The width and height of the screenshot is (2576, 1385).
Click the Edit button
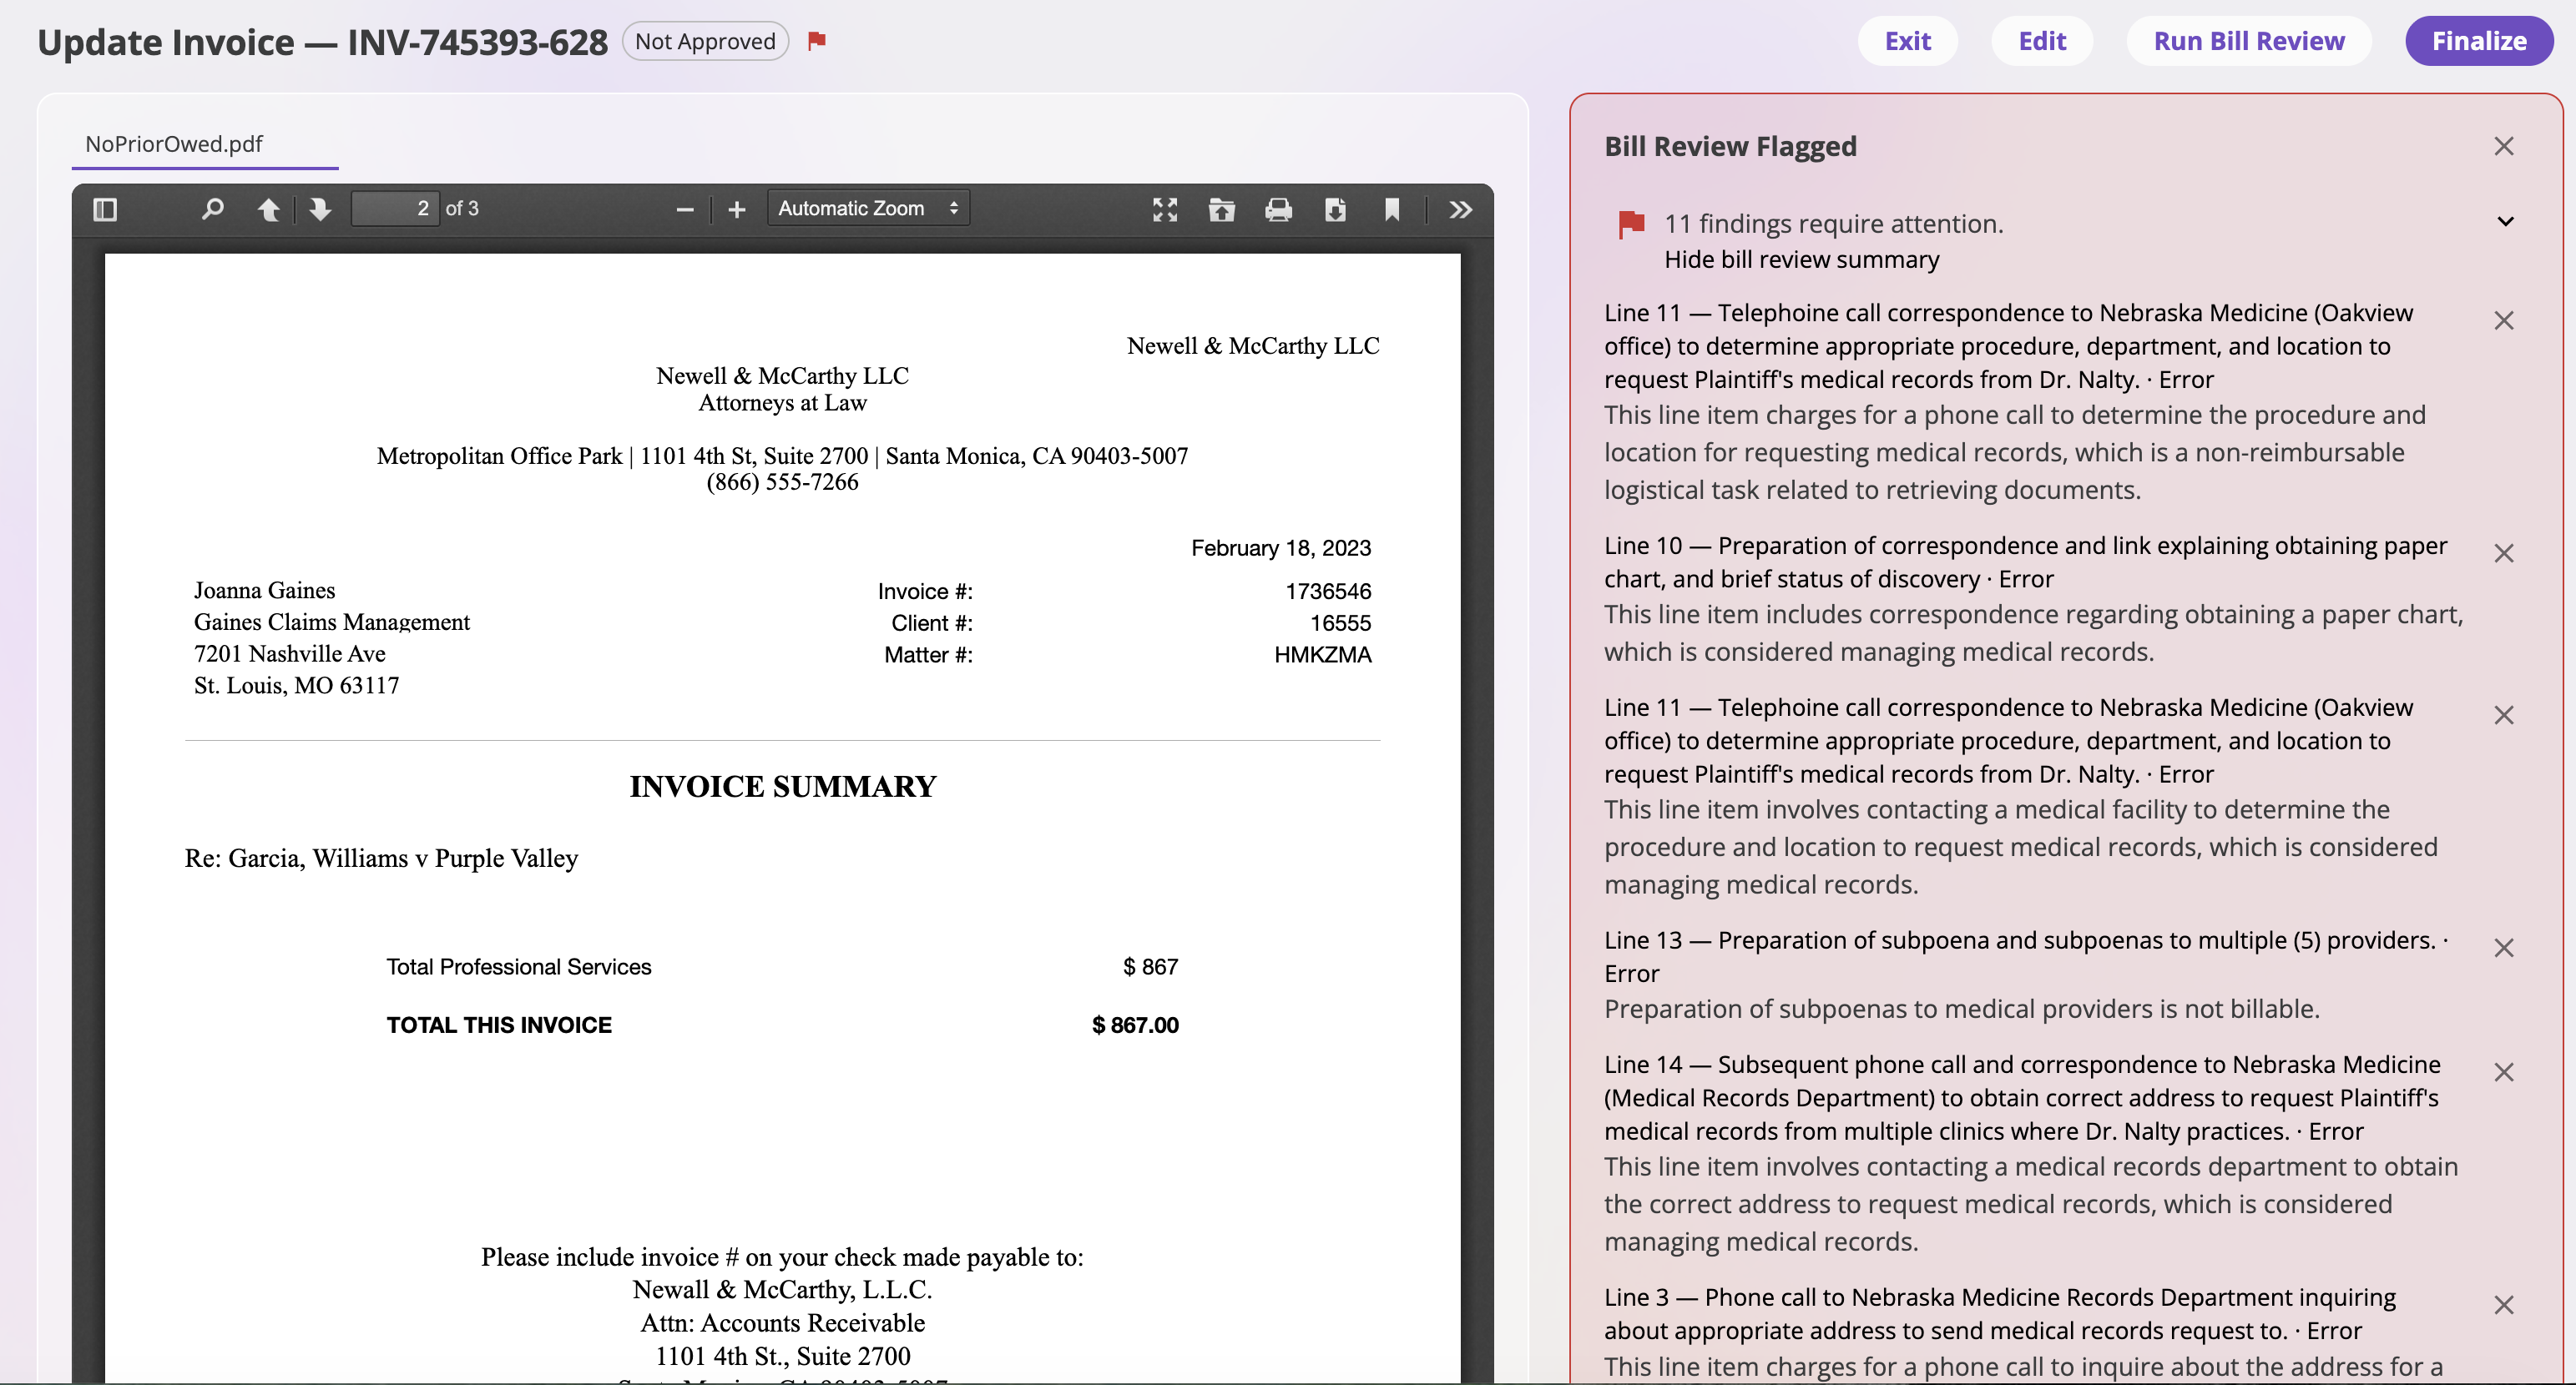[x=2041, y=41]
